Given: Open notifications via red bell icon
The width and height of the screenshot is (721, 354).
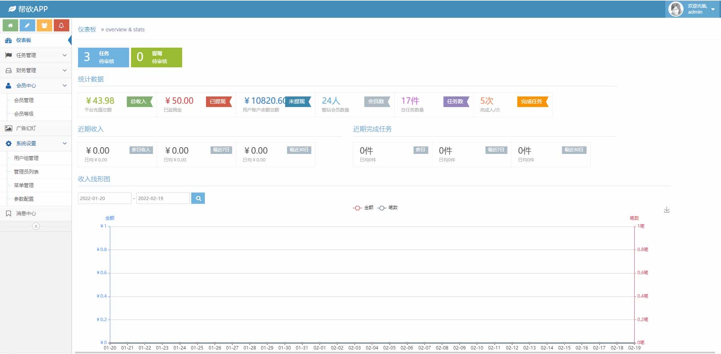Looking at the screenshot, I should [x=61, y=25].
